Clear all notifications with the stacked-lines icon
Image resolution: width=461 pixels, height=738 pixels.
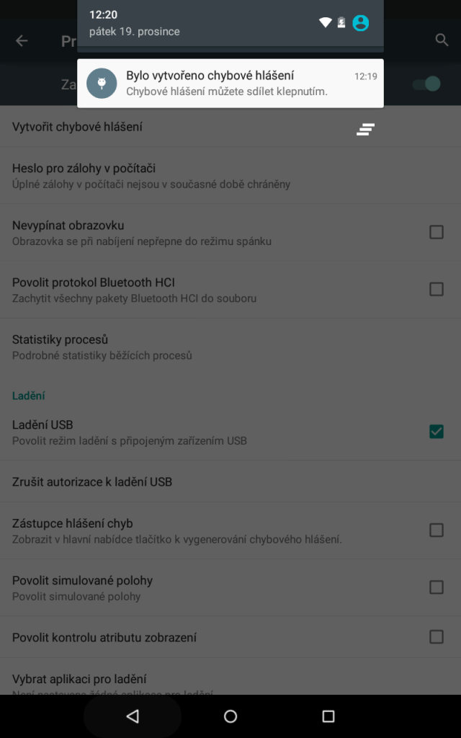[365, 130]
